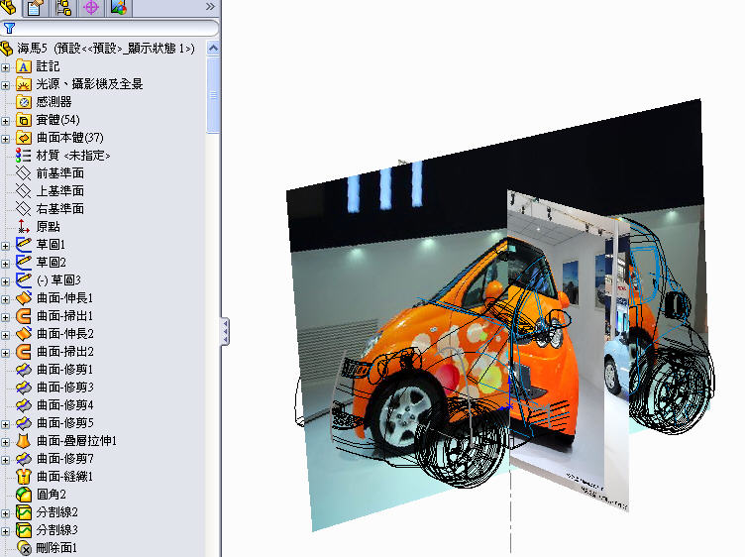
Task: Click the 分割線3 split line icon
Action: point(24,530)
